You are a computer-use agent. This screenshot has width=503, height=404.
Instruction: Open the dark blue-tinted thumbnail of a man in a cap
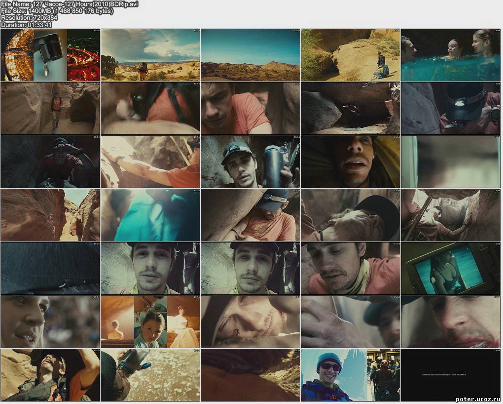tap(50, 162)
